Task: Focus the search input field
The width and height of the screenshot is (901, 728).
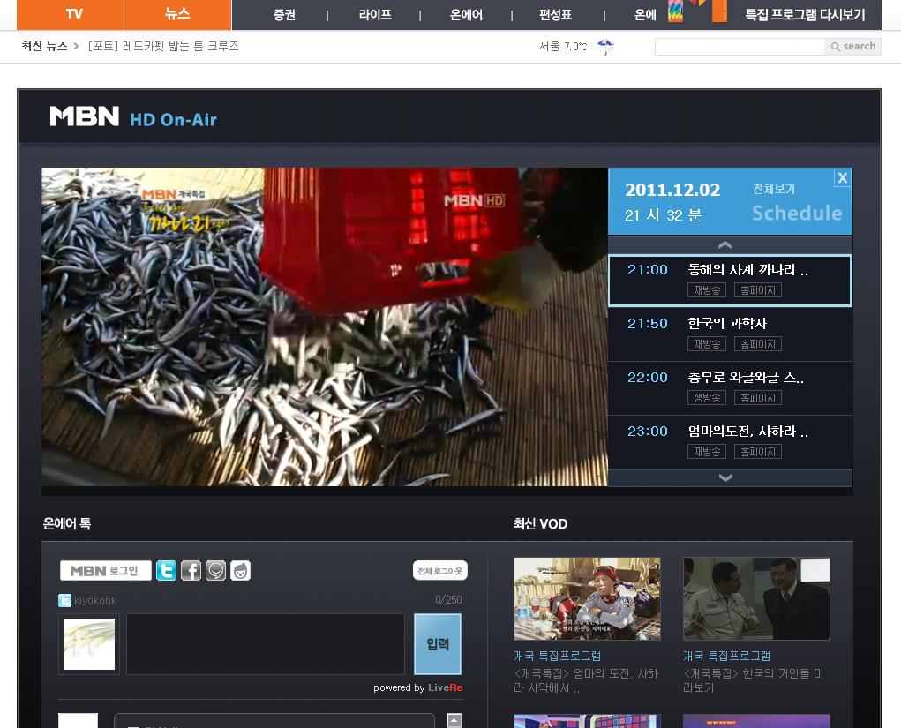Action: tap(740, 47)
